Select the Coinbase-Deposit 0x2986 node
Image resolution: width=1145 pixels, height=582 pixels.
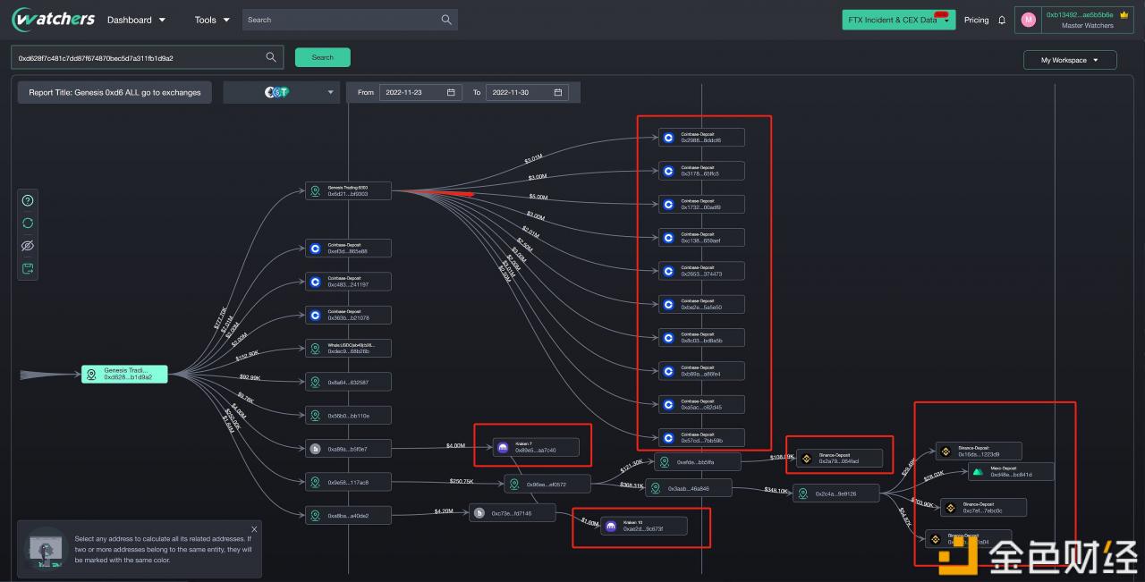pyautogui.click(x=702, y=137)
